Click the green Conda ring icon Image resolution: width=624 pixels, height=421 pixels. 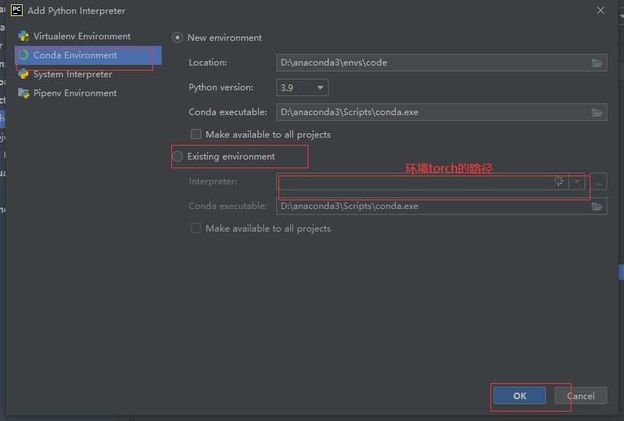click(23, 55)
